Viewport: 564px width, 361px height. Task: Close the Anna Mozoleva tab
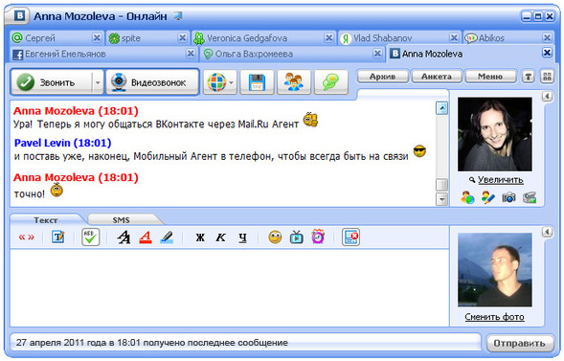tap(547, 53)
